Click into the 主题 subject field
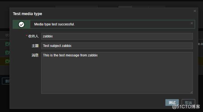Image resolution: width=203 pixels, height=112 pixels. [x=117, y=46]
